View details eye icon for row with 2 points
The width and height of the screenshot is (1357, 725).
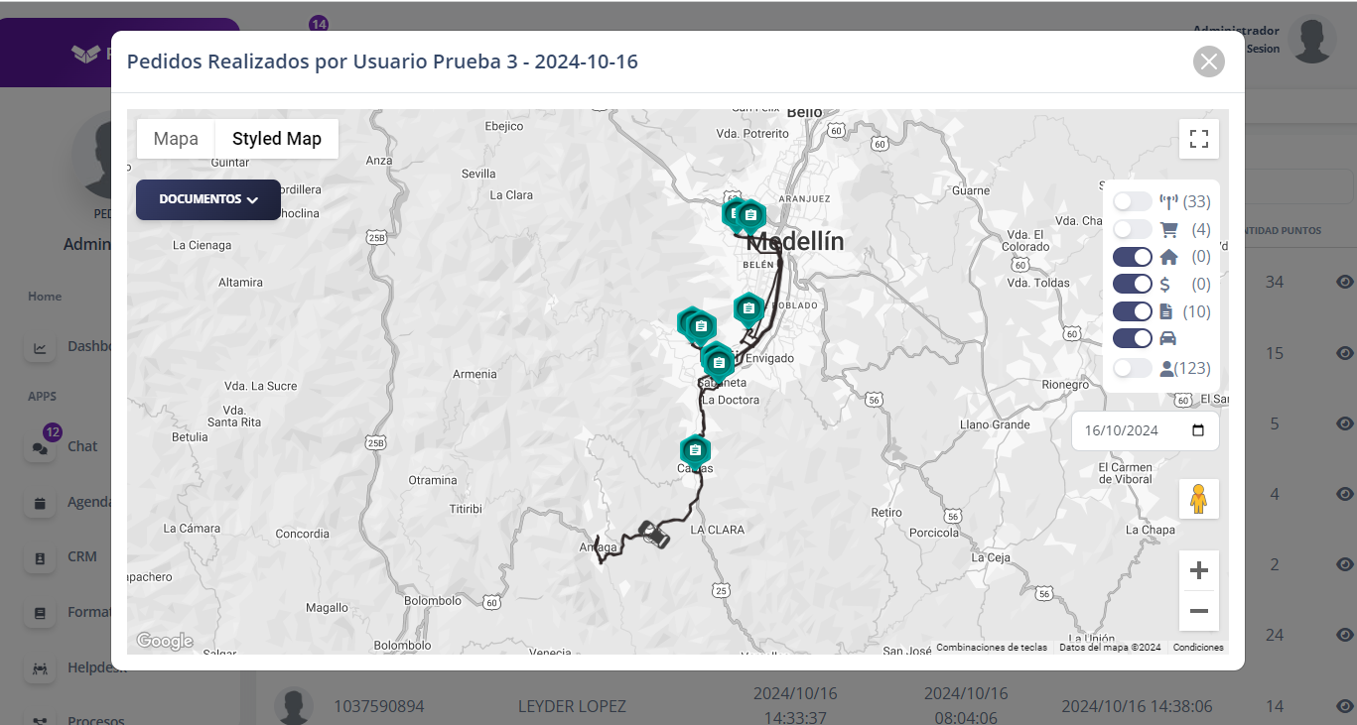1345,564
